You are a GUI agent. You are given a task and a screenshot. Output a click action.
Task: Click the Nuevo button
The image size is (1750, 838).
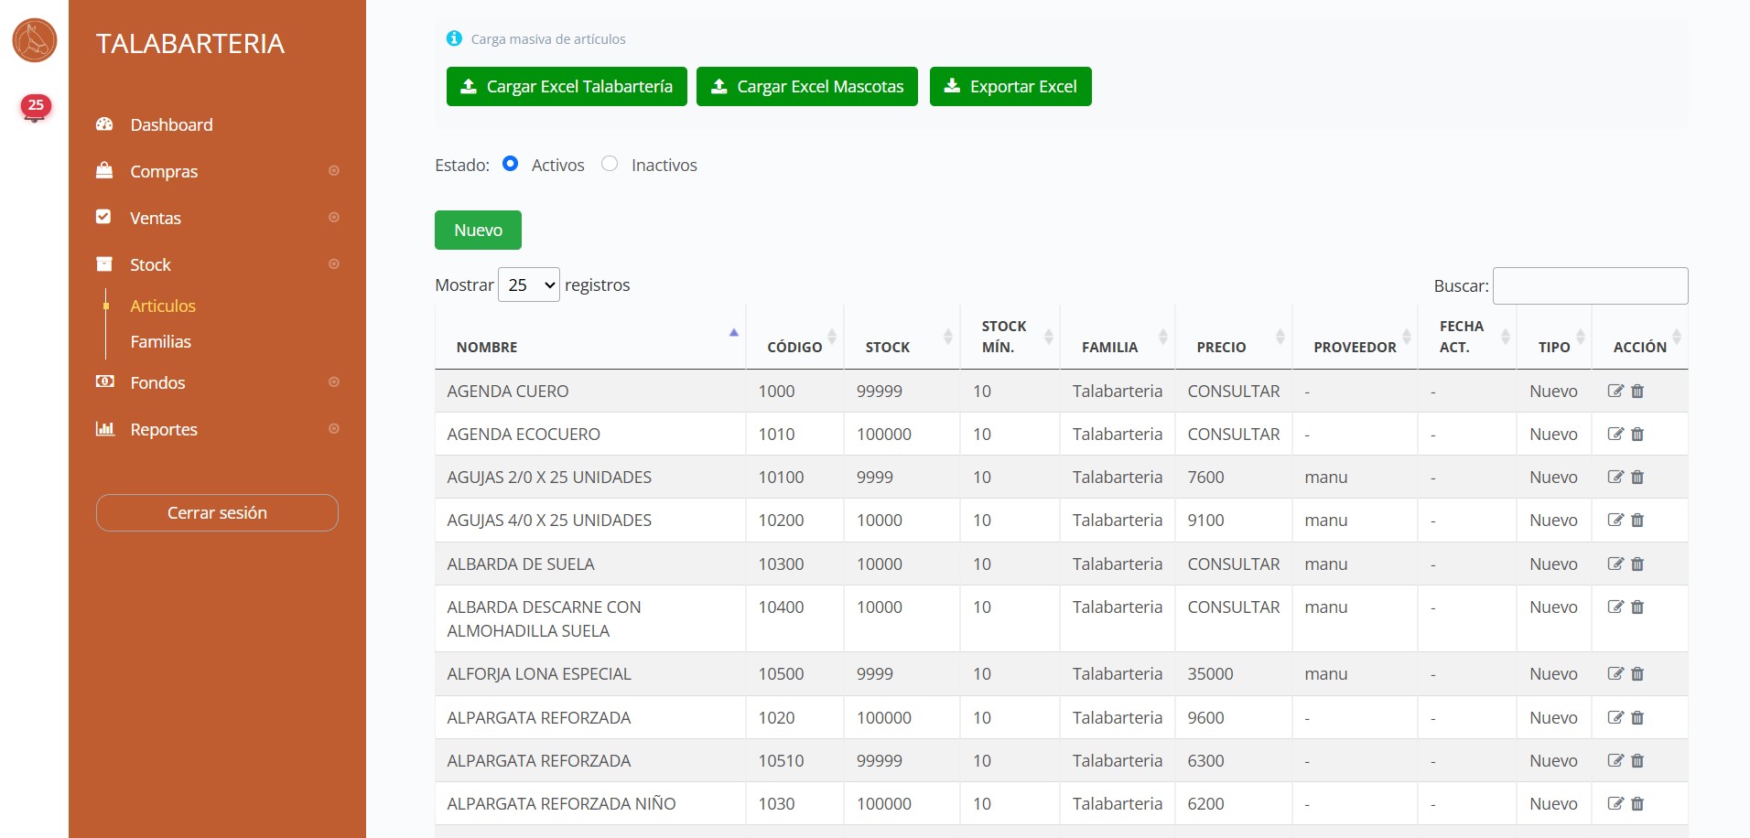[x=478, y=231]
